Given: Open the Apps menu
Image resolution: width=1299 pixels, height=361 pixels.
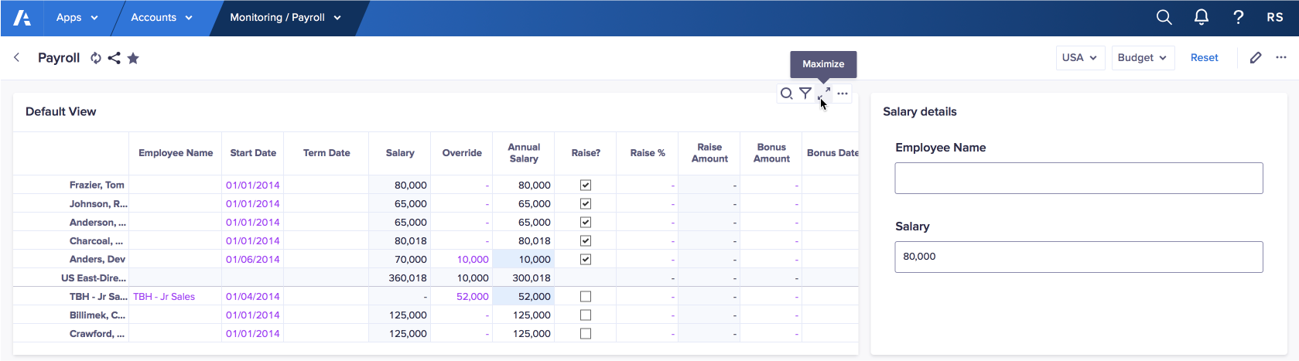Looking at the screenshot, I should tap(77, 18).
